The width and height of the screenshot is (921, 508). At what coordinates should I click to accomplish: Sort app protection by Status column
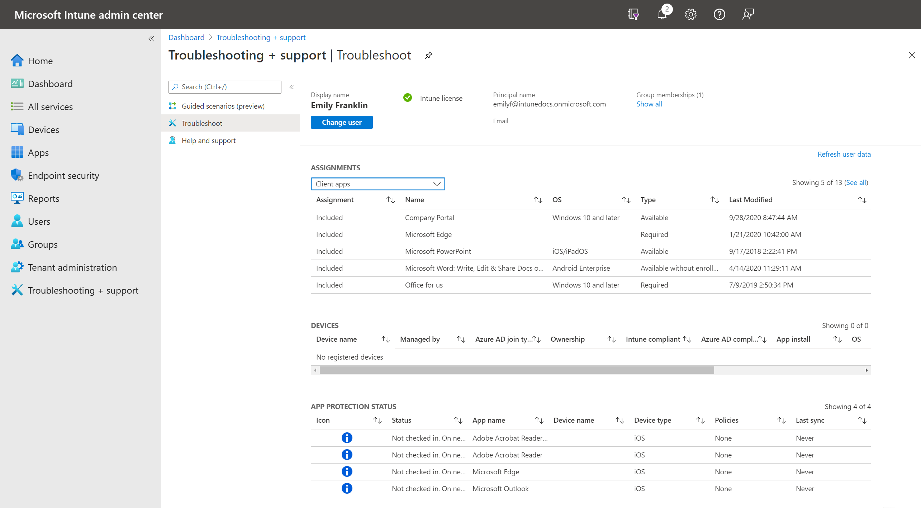click(x=458, y=420)
